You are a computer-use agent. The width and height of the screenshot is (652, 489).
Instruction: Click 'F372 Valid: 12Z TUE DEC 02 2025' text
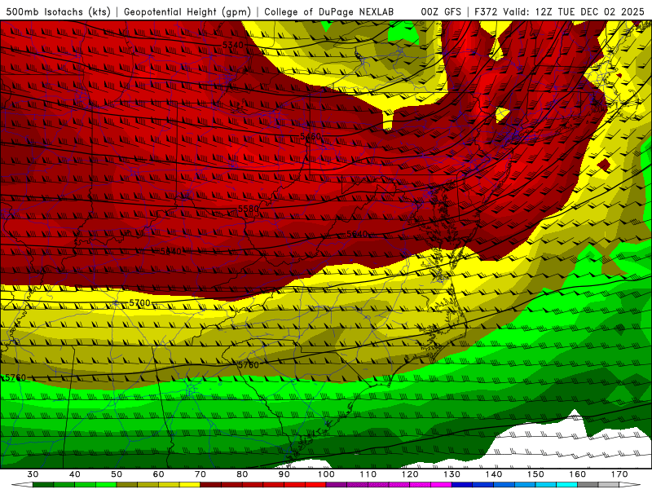(559, 12)
